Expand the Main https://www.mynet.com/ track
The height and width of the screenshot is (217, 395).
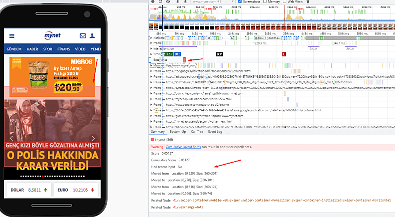point(151,65)
